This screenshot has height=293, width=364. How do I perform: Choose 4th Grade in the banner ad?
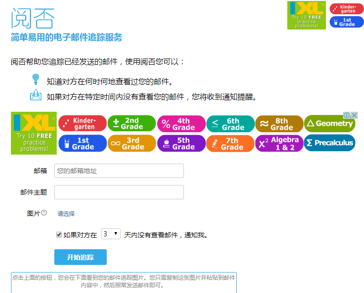pos(182,124)
